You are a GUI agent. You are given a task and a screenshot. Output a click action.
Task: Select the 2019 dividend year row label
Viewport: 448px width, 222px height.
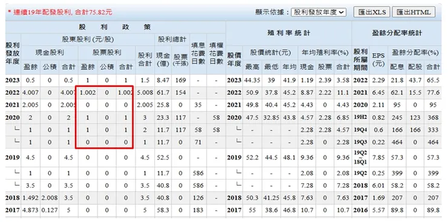(12, 157)
